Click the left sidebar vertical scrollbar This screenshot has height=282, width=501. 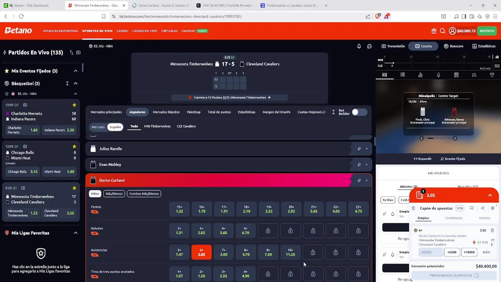pos(82,67)
